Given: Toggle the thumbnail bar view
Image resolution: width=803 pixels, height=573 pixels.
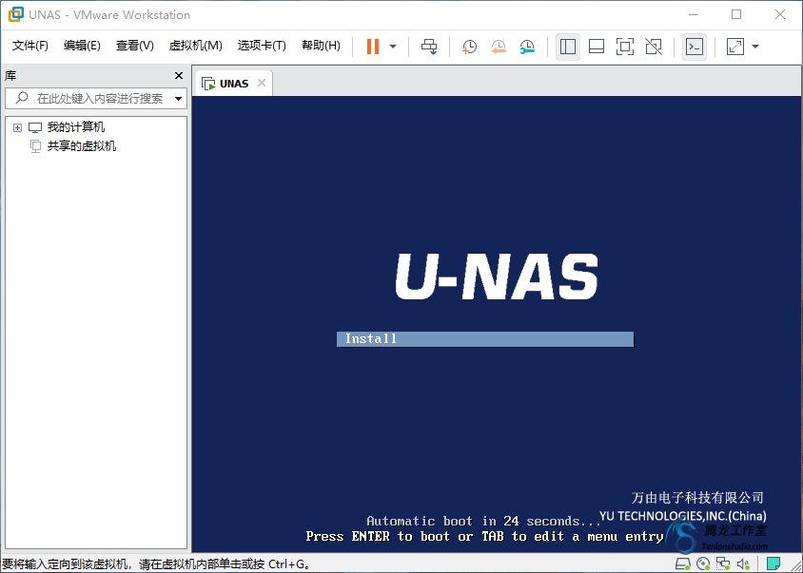Looking at the screenshot, I should tap(597, 47).
